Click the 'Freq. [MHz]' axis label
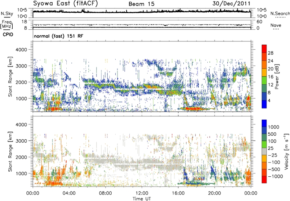Image resolution: width=290 pixels, height=201 pixels. click(7, 24)
